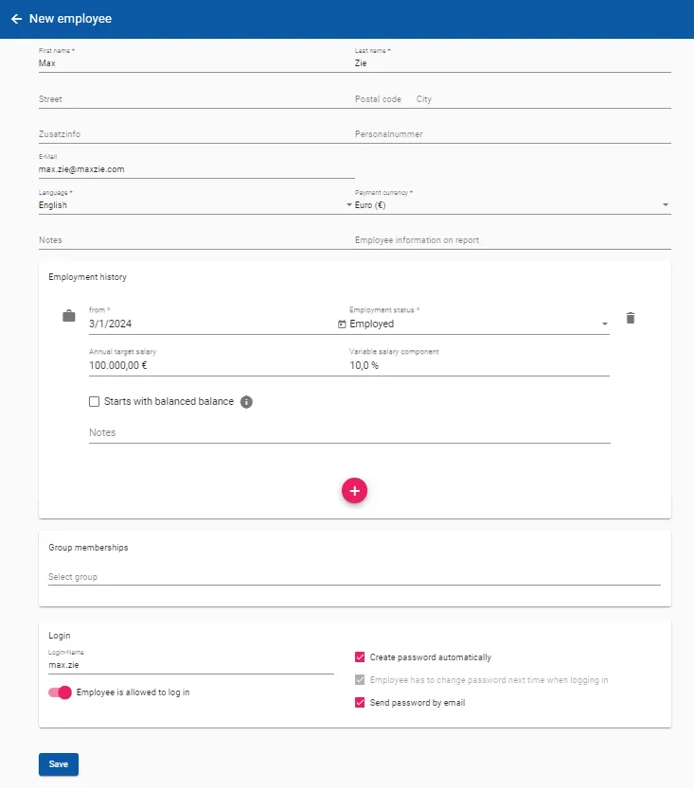
Task: Uncheck Send password by email
Action: pos(361,703)
